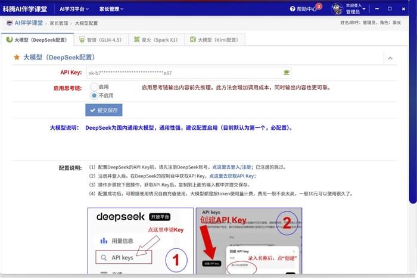Select the 不启用 radio button
Screen dimensions: 417x278
[x=94, y=95]
